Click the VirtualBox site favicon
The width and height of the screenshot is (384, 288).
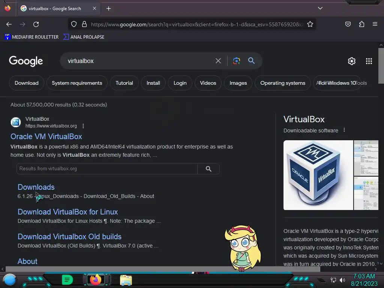pyautogui.click(x=16, y=122)
